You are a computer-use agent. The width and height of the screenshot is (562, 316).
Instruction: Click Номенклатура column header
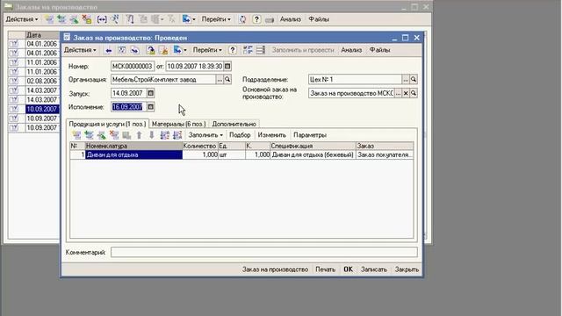(133, 146)
